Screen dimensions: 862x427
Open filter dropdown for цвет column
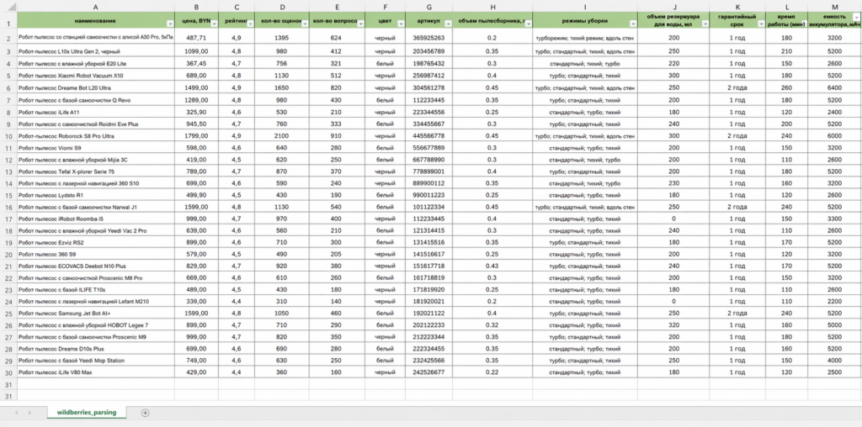[x=401, y=24]
